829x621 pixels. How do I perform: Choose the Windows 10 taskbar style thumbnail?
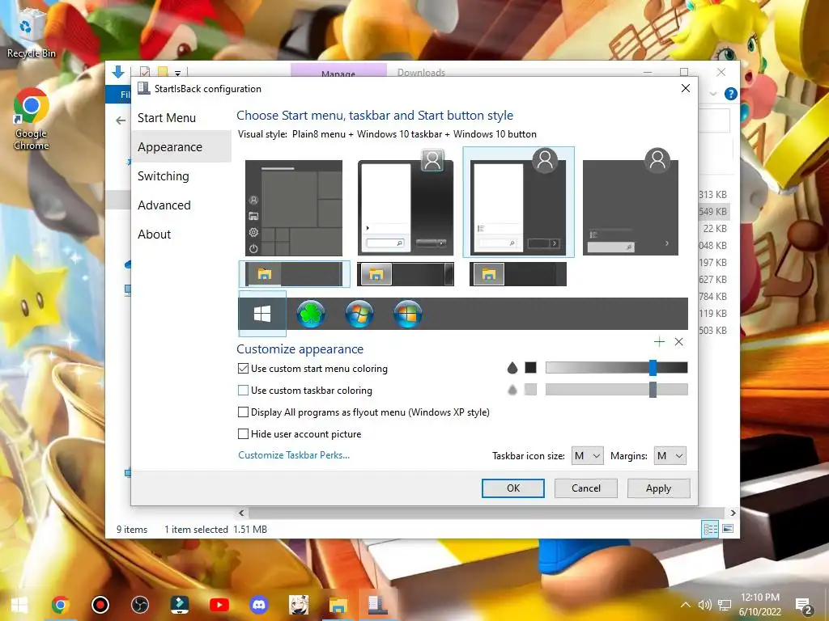[294, 273]
